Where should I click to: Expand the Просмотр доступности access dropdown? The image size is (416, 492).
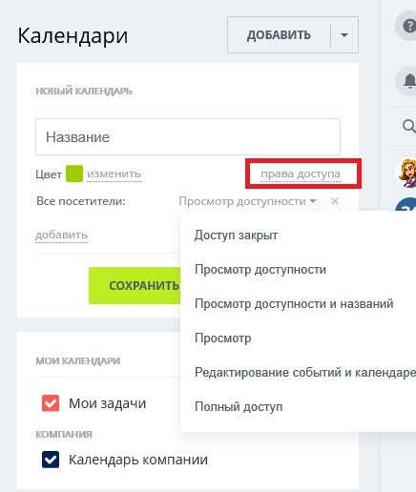[x=247, y=201]
